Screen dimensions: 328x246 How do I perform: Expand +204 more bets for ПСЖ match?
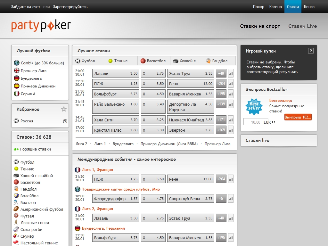221,84
